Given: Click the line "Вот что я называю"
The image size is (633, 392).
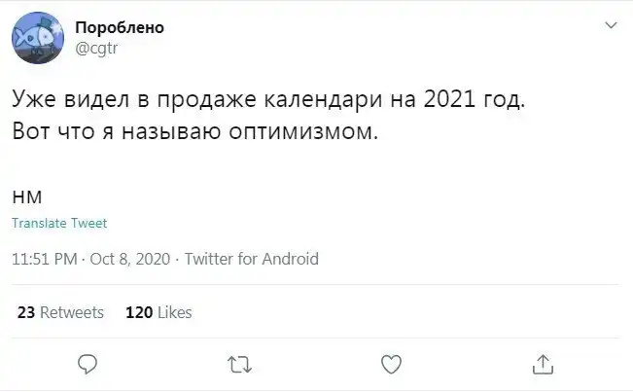Looking at the screenshot, I should (x=194, y=130).
